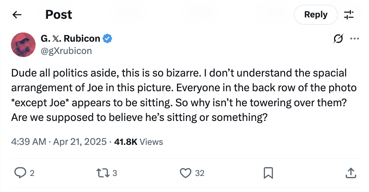Click the 4:39 AM timestamp

point(28,142)
